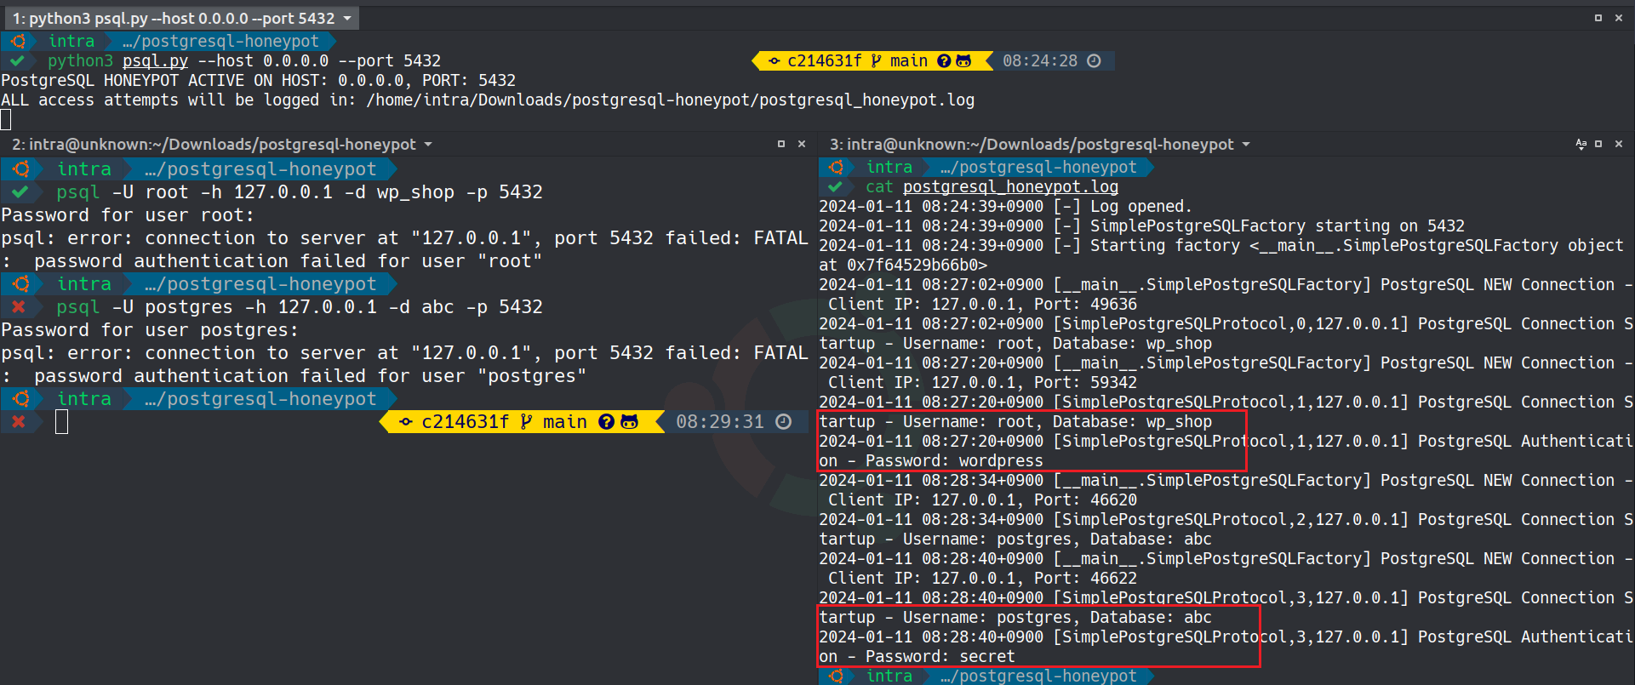This screenshot has width=1635, height=685.
Task: Click the git commit icon beside c214631f in terminal 1
Action: pyautogui.click(x=775, y=61)
